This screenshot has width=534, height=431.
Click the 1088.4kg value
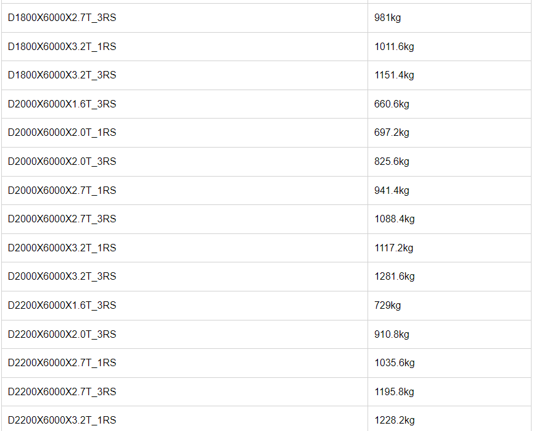[395, 219]
